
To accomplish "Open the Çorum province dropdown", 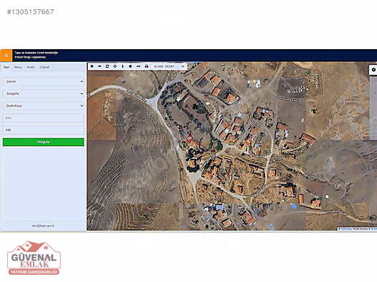I will (44, 81).
